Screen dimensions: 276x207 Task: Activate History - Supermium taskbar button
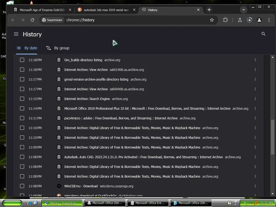point(62,203)
